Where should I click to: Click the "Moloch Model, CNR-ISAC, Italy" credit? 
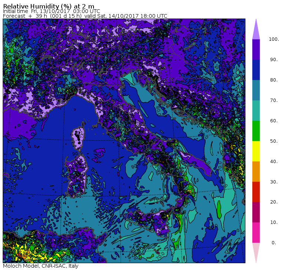pos(41,266)
